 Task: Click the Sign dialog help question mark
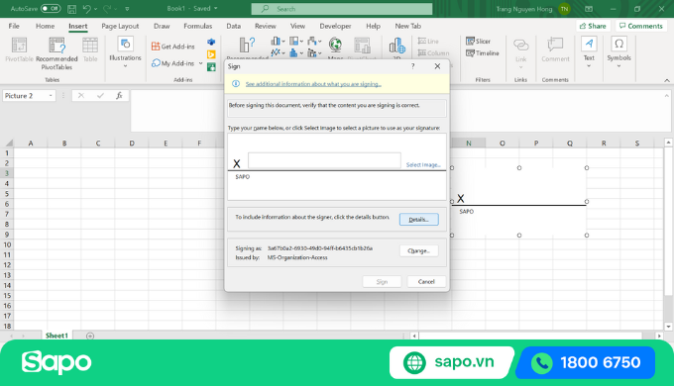[412, 66]
